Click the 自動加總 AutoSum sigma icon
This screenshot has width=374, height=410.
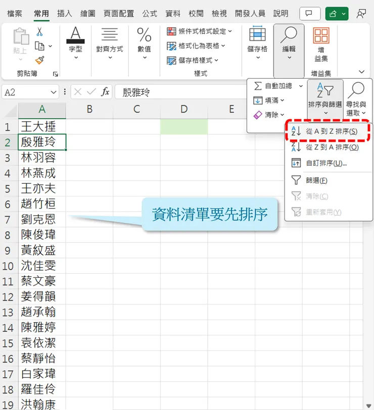(x=258, y=86)
